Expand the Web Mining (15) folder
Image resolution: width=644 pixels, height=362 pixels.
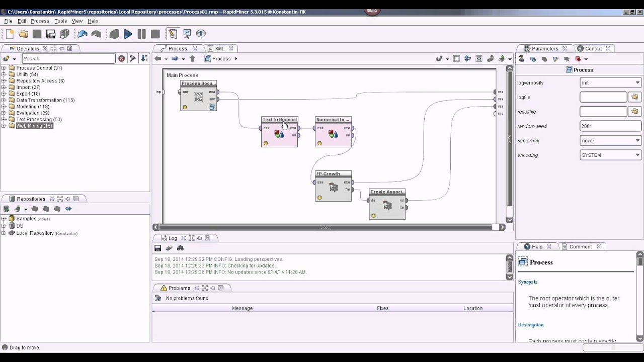tap(4, 126)
